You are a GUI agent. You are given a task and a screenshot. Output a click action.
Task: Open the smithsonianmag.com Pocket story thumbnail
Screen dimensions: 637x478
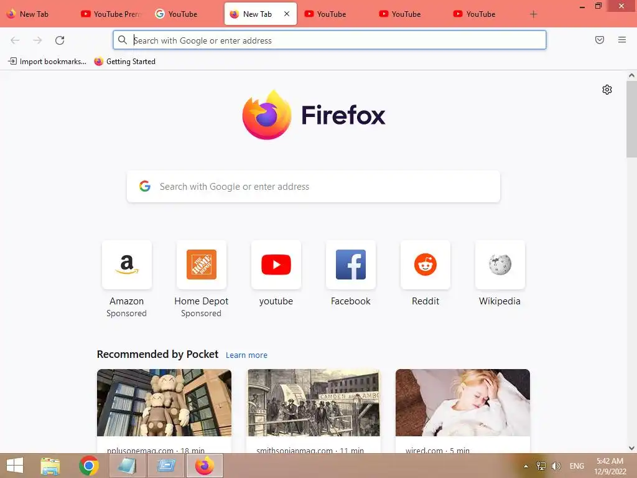[314, 403]
